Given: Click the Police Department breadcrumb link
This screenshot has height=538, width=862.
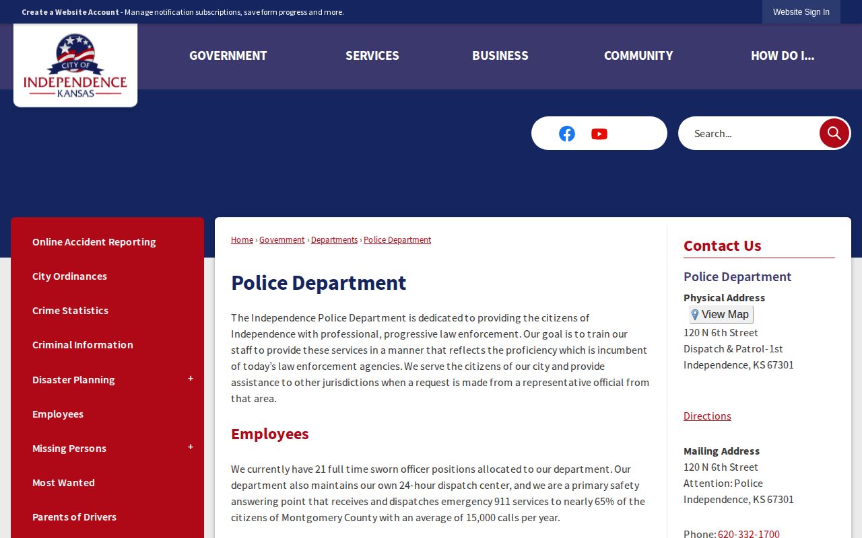Looking at the screenshot, I should 397,240.
